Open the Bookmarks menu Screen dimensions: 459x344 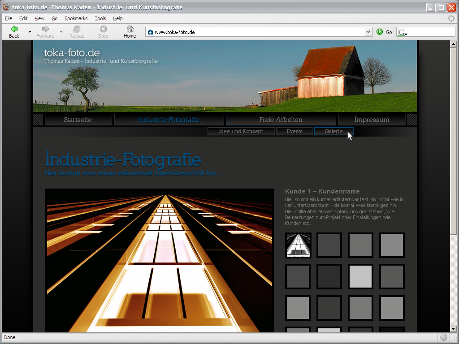click(x=76, y=18)
